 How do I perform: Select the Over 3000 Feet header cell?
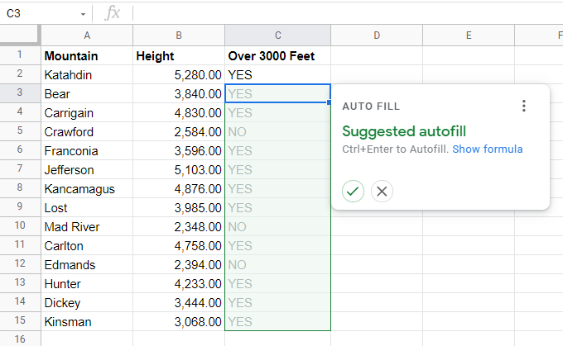coord(277,56)
